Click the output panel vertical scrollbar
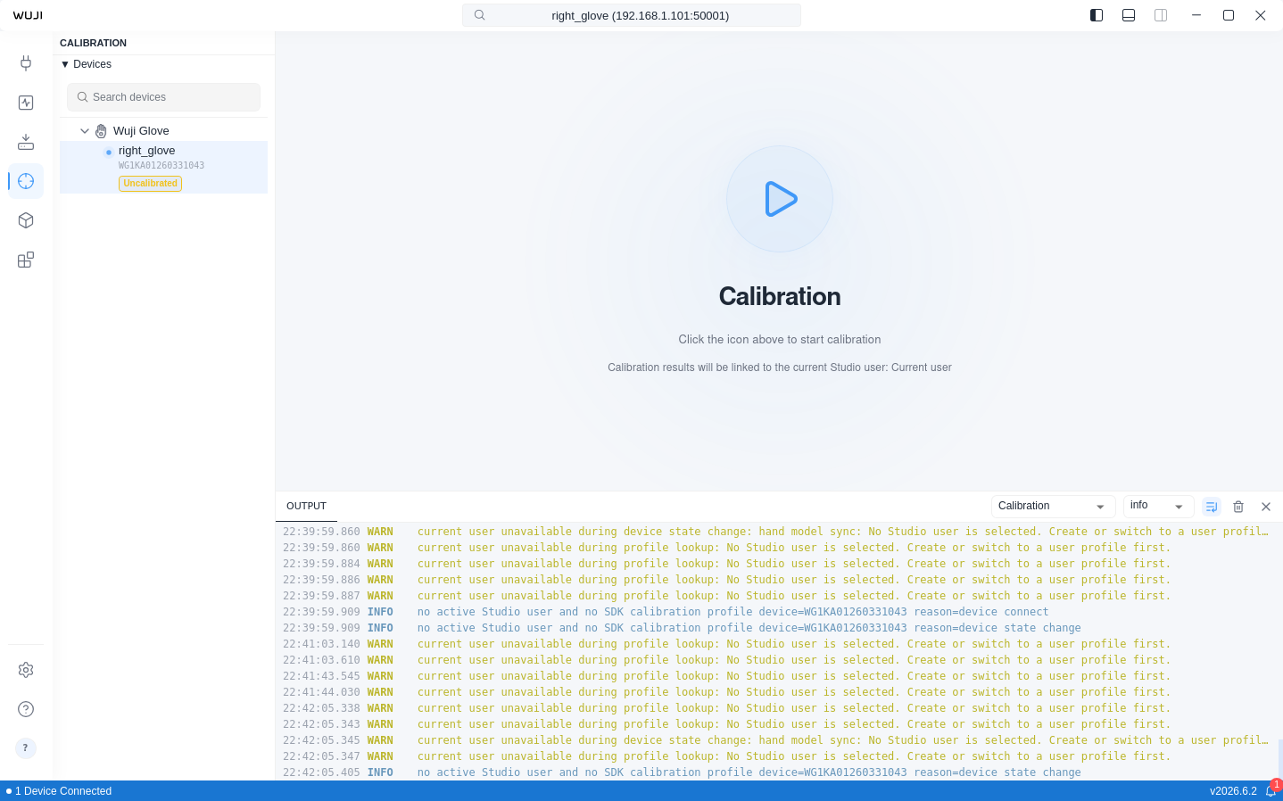The image size is (1283, 801). pyautogui.click(x=1279, y=759)
